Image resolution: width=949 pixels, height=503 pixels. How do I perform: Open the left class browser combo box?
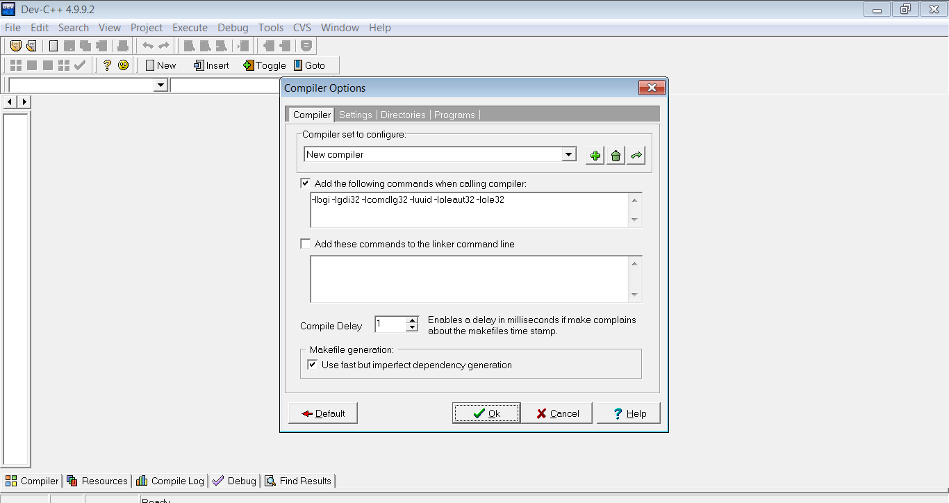tap(160, 85)
